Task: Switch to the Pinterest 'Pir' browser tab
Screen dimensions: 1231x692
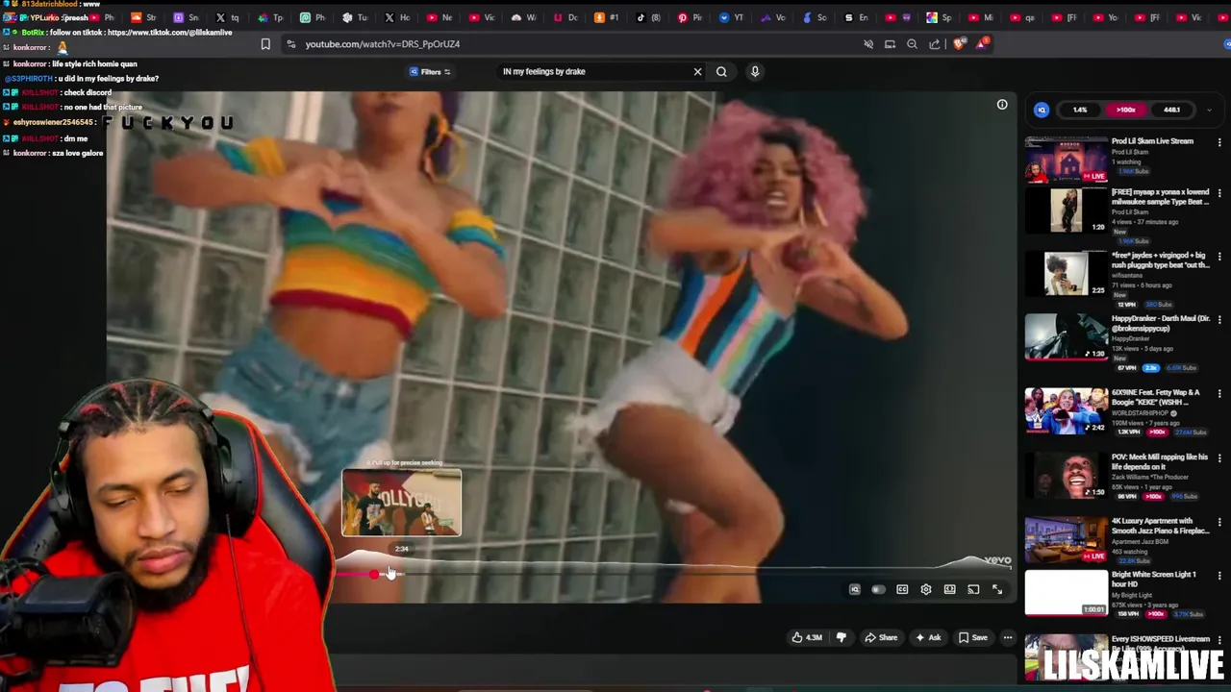Action: tap(690, 17)
